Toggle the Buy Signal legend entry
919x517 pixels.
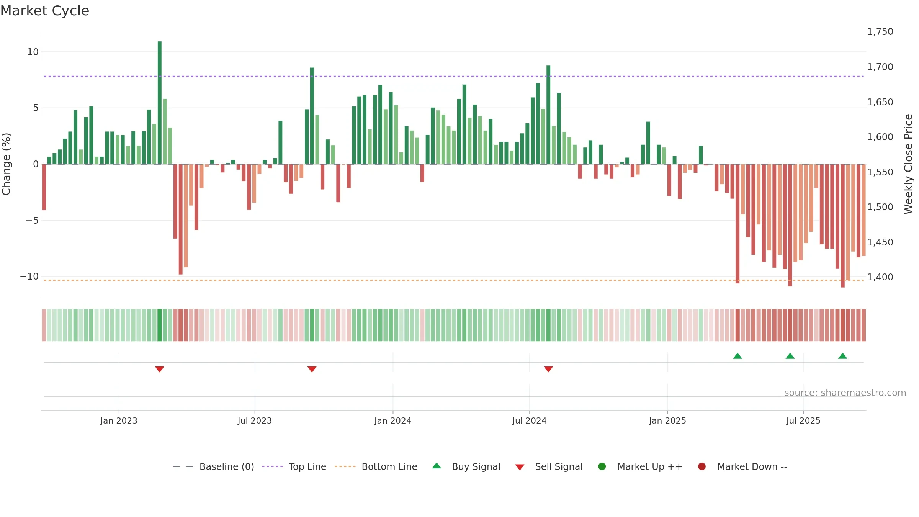466,466
